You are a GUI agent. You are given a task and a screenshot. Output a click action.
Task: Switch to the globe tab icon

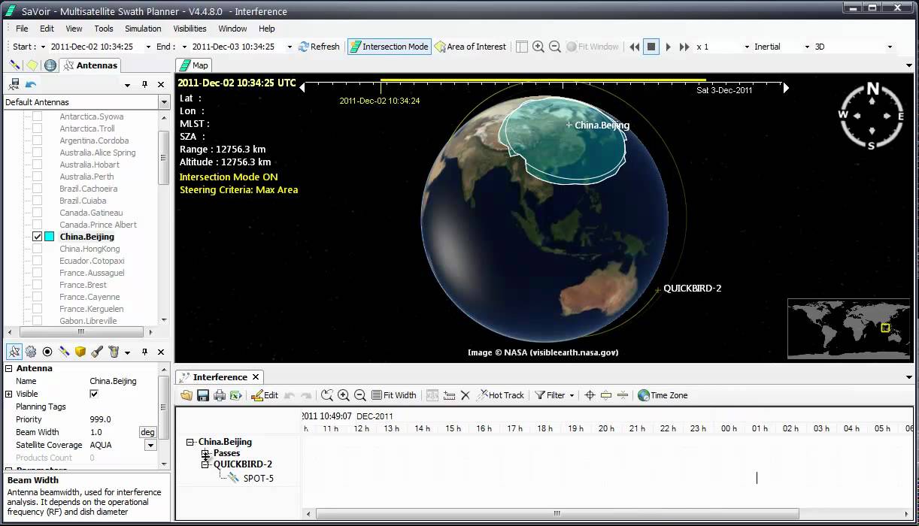coord(50,65)
